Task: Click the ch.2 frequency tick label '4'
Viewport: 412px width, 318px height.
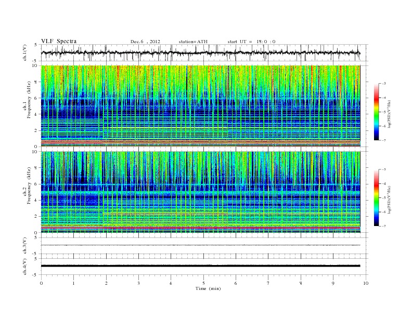Action: [x=36, y=201]
